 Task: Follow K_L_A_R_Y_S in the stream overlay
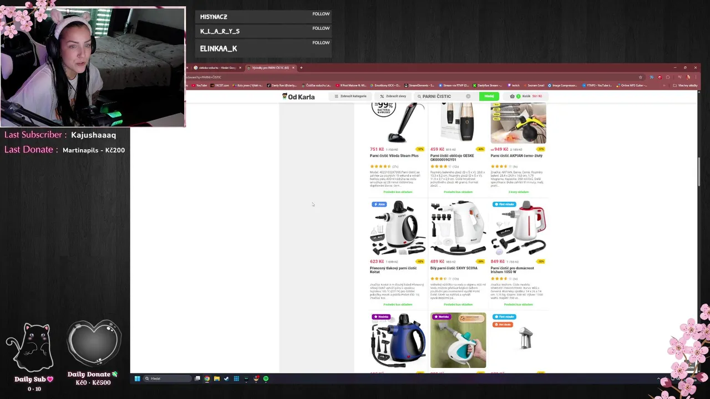[321, 28]
